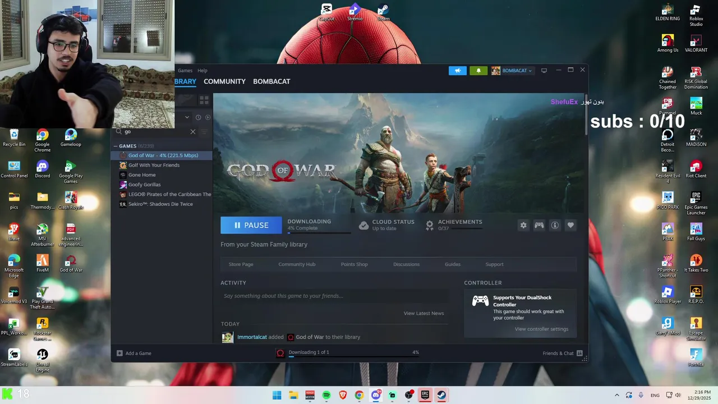Switch library to grid collections view icon

[204, 100]
